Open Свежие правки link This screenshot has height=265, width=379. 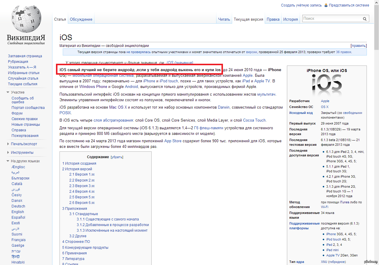pos(25,119)
